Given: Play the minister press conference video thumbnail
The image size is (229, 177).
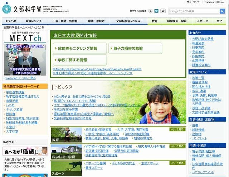Looking at the screenshot, I should (25, 59).
